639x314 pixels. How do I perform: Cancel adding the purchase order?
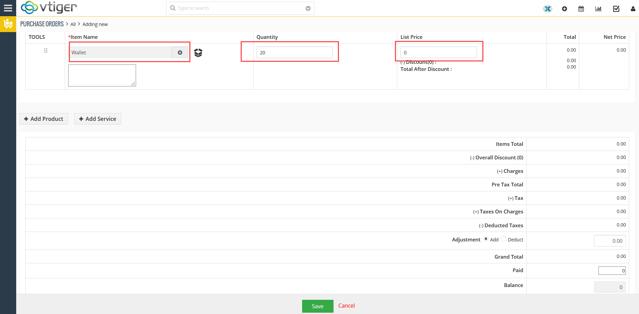pos(346,306)
